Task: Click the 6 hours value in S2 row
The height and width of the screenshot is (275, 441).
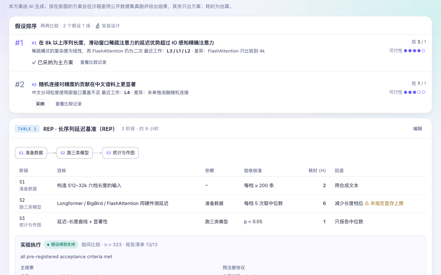Action: pos(324,204)
